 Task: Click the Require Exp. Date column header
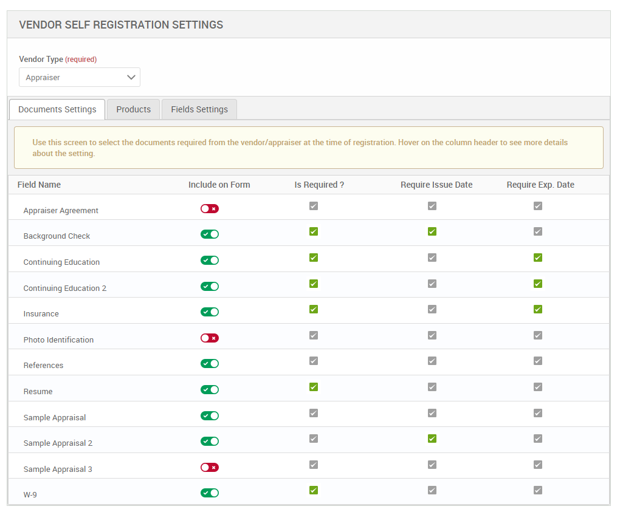[x=540, y=185]
